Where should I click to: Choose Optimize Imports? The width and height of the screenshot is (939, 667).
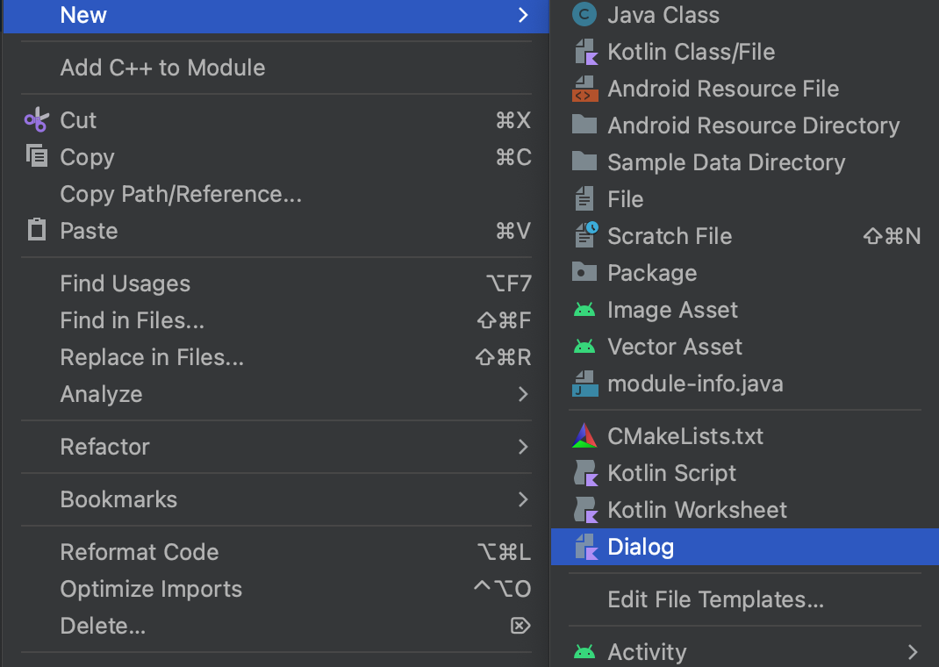[276, 589]
